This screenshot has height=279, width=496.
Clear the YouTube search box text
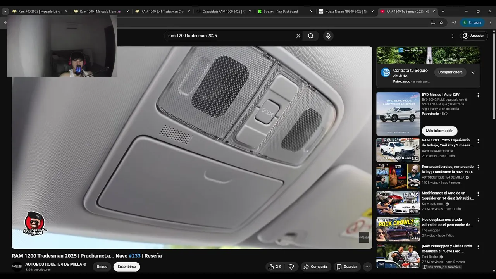tap(298, 36)
